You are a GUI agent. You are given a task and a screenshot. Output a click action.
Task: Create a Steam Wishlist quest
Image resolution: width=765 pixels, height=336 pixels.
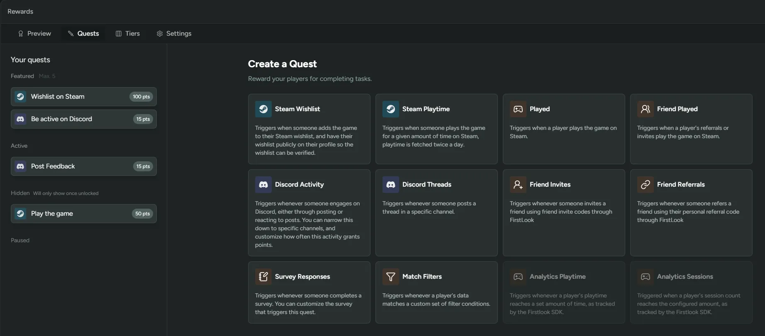tap(309, 129)
